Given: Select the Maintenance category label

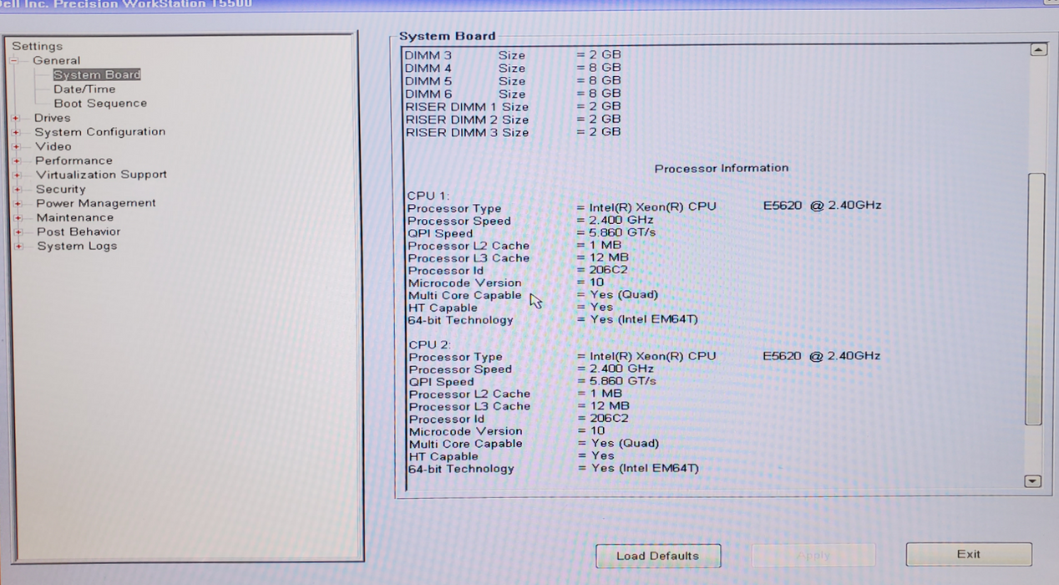Looking at the screenshot, I should tap(75, 217).
